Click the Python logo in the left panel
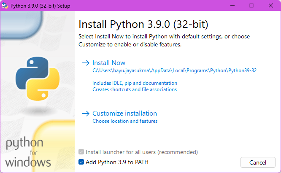Screen dimensions: 281x173 35,78
